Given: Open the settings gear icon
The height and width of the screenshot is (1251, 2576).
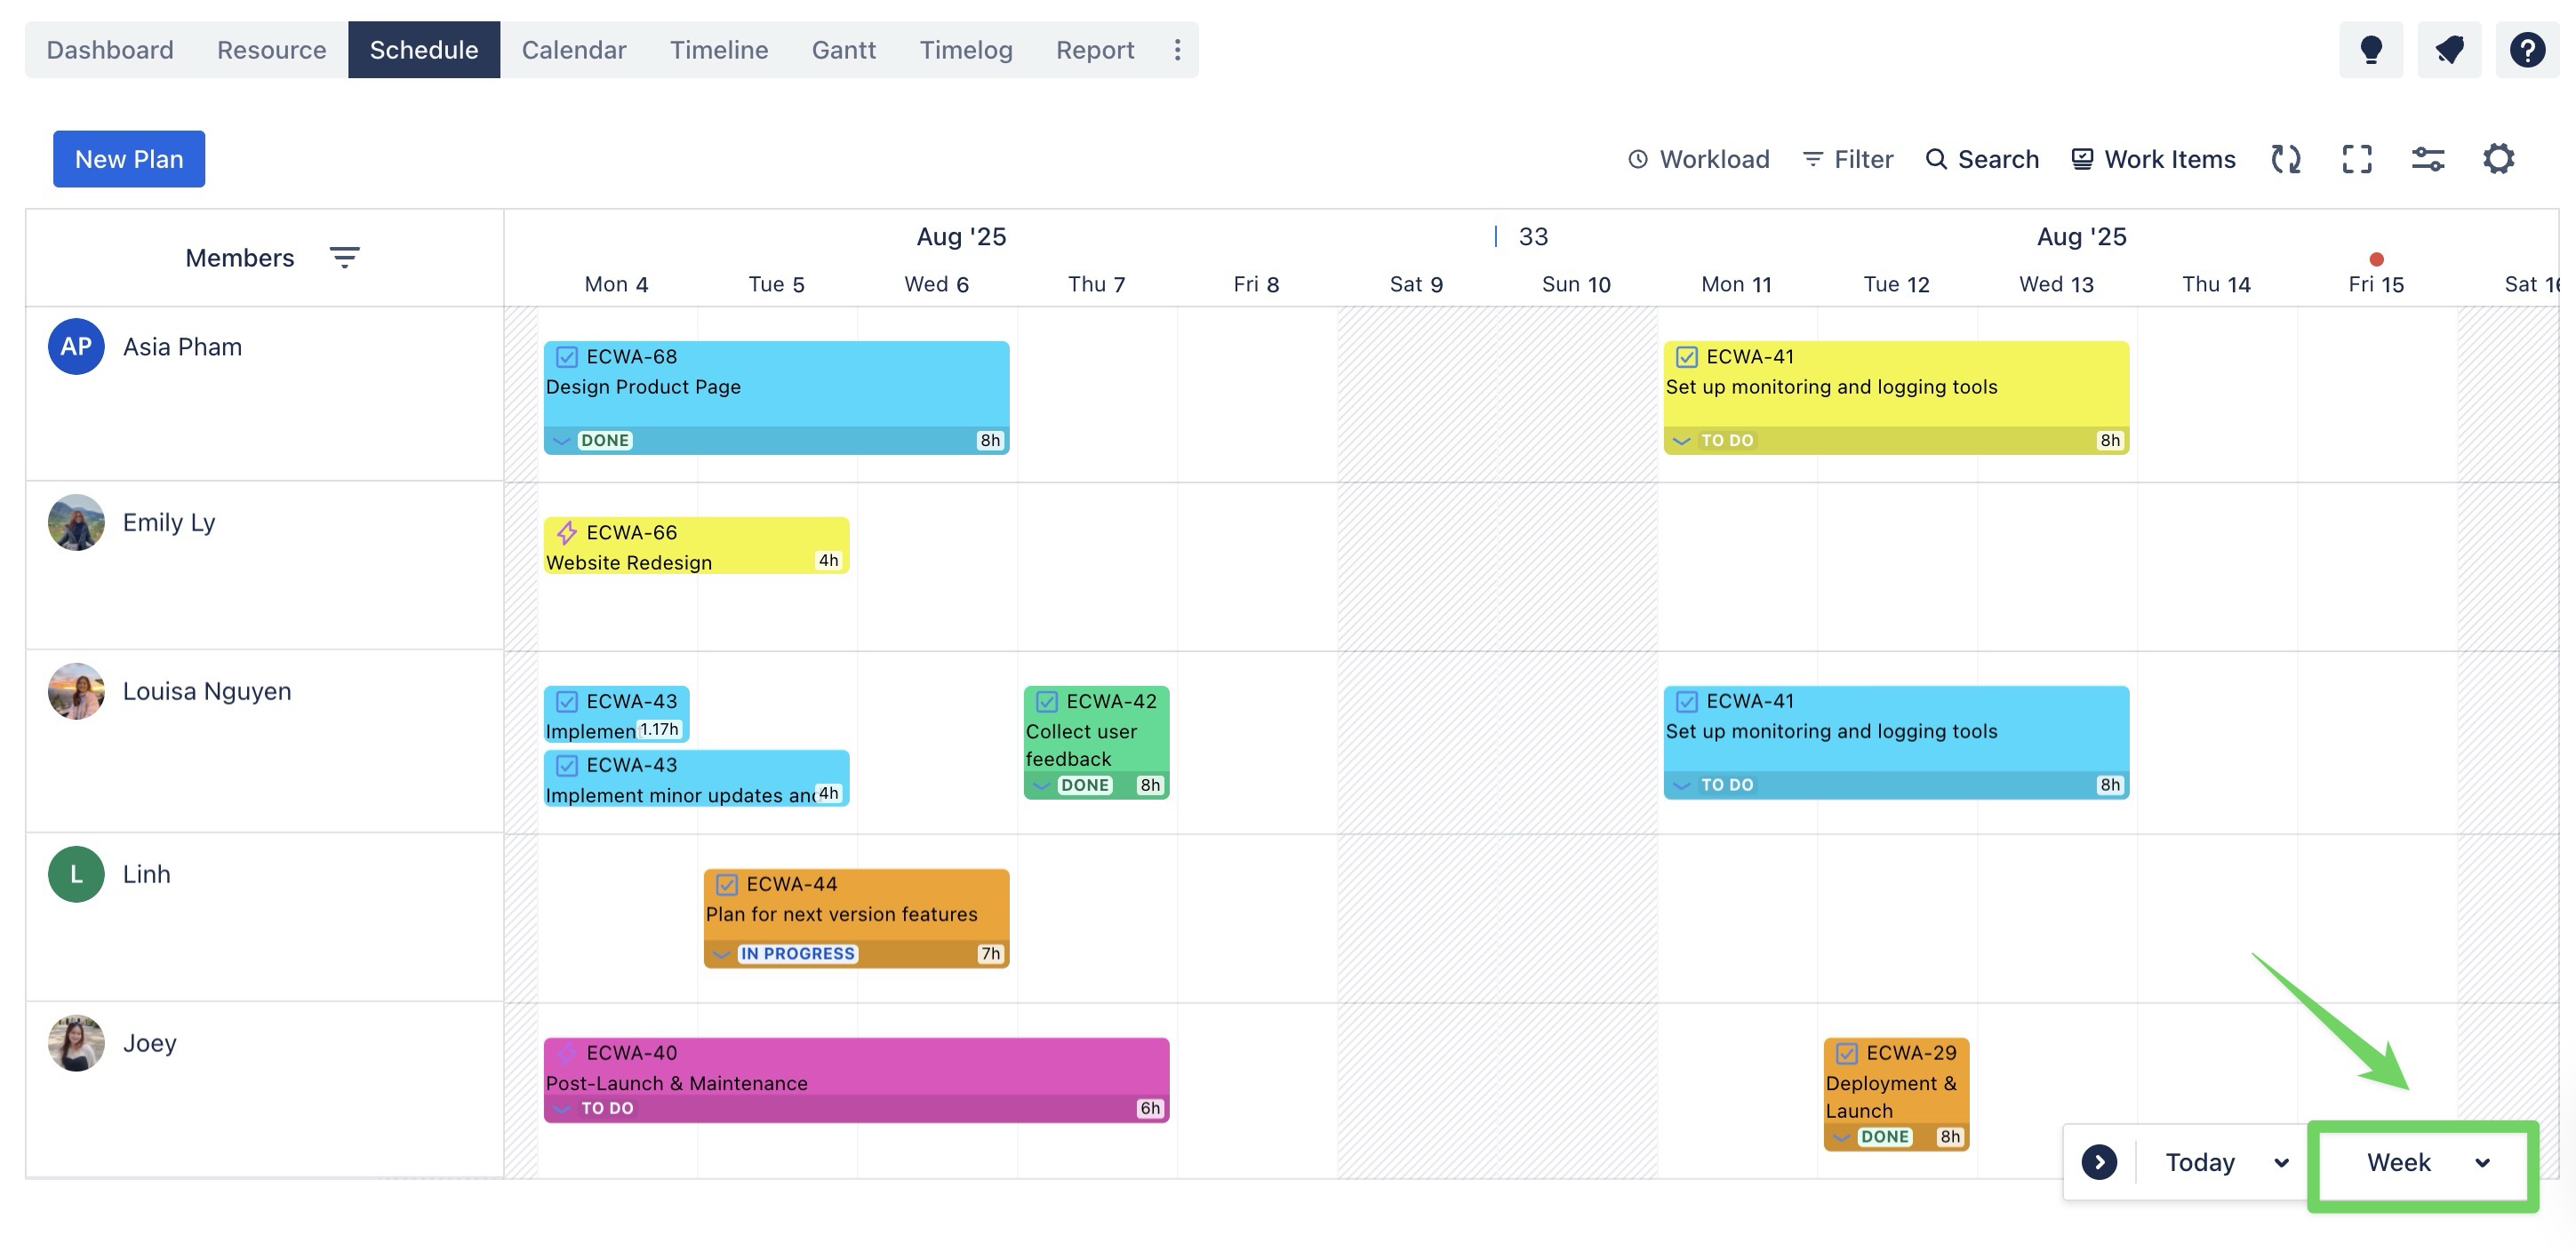Looking at the screenshot, I should [x=2498, y=159].
